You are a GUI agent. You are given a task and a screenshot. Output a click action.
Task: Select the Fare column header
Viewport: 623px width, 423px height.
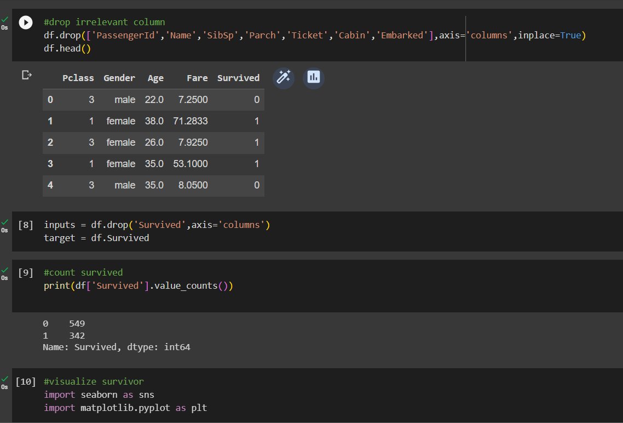pos(197,78)
